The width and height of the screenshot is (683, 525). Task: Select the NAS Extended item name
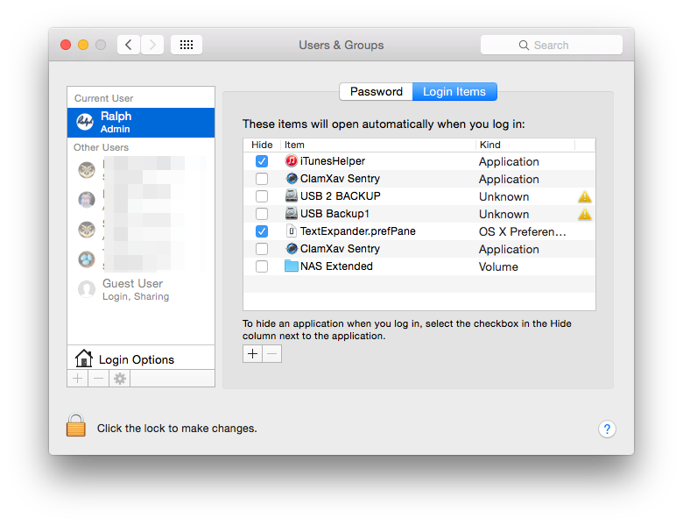tap(336, 266)
